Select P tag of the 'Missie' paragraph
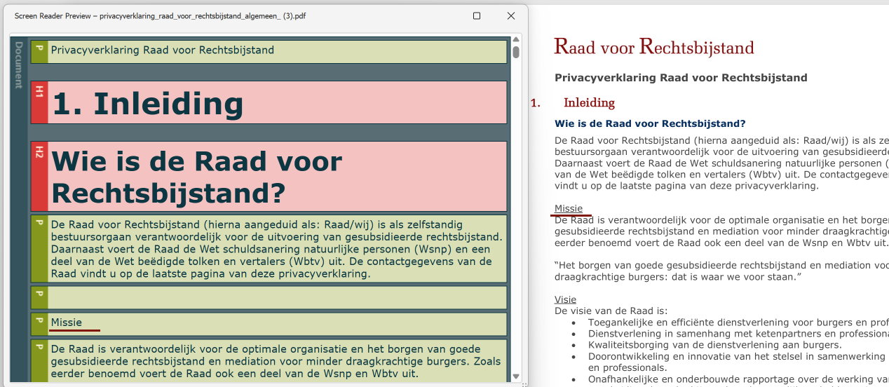Screen dimensions: 889x387 39,324
